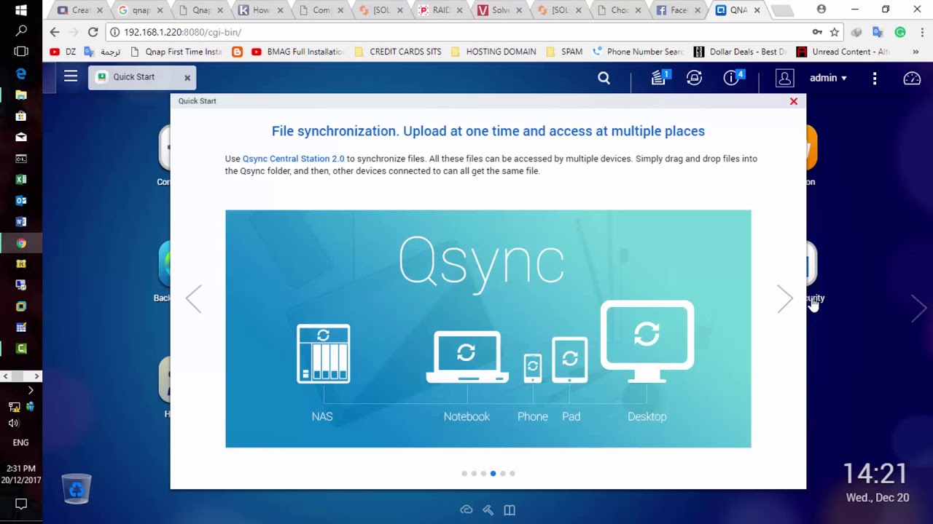This screenshot has height=524, width=933.
Task: Open background tasks icon with badge
Action: pyautogui.click(x=660, y=77)
